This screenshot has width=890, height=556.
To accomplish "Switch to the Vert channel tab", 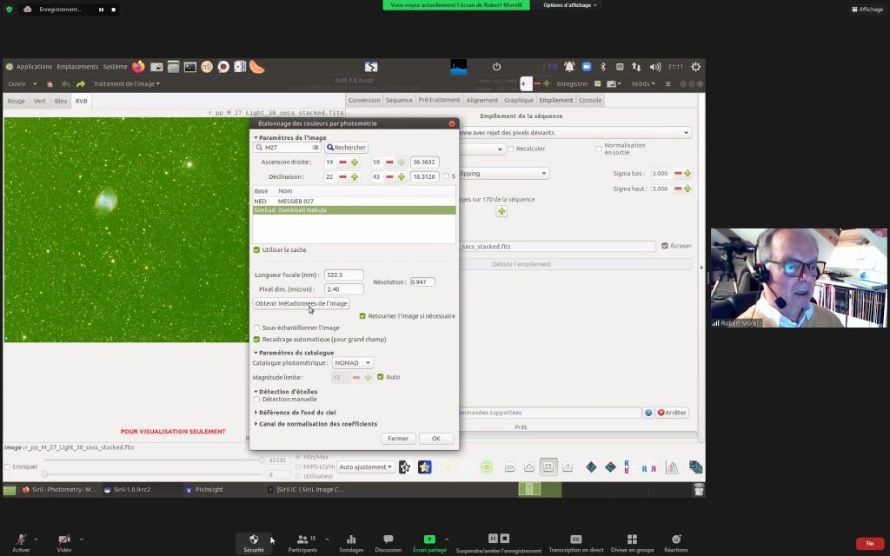I will click(40, 101).
